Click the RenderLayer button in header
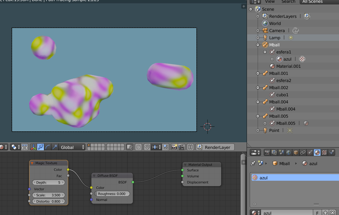The image size is (339, 215). [x=215, y=147]
